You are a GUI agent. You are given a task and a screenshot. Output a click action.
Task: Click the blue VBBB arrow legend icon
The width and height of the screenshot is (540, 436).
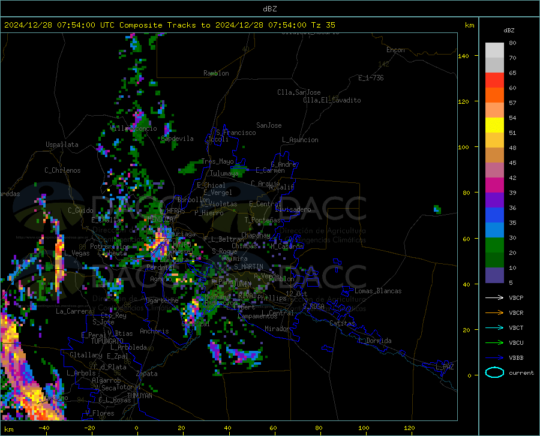click(x=494, y=358)
